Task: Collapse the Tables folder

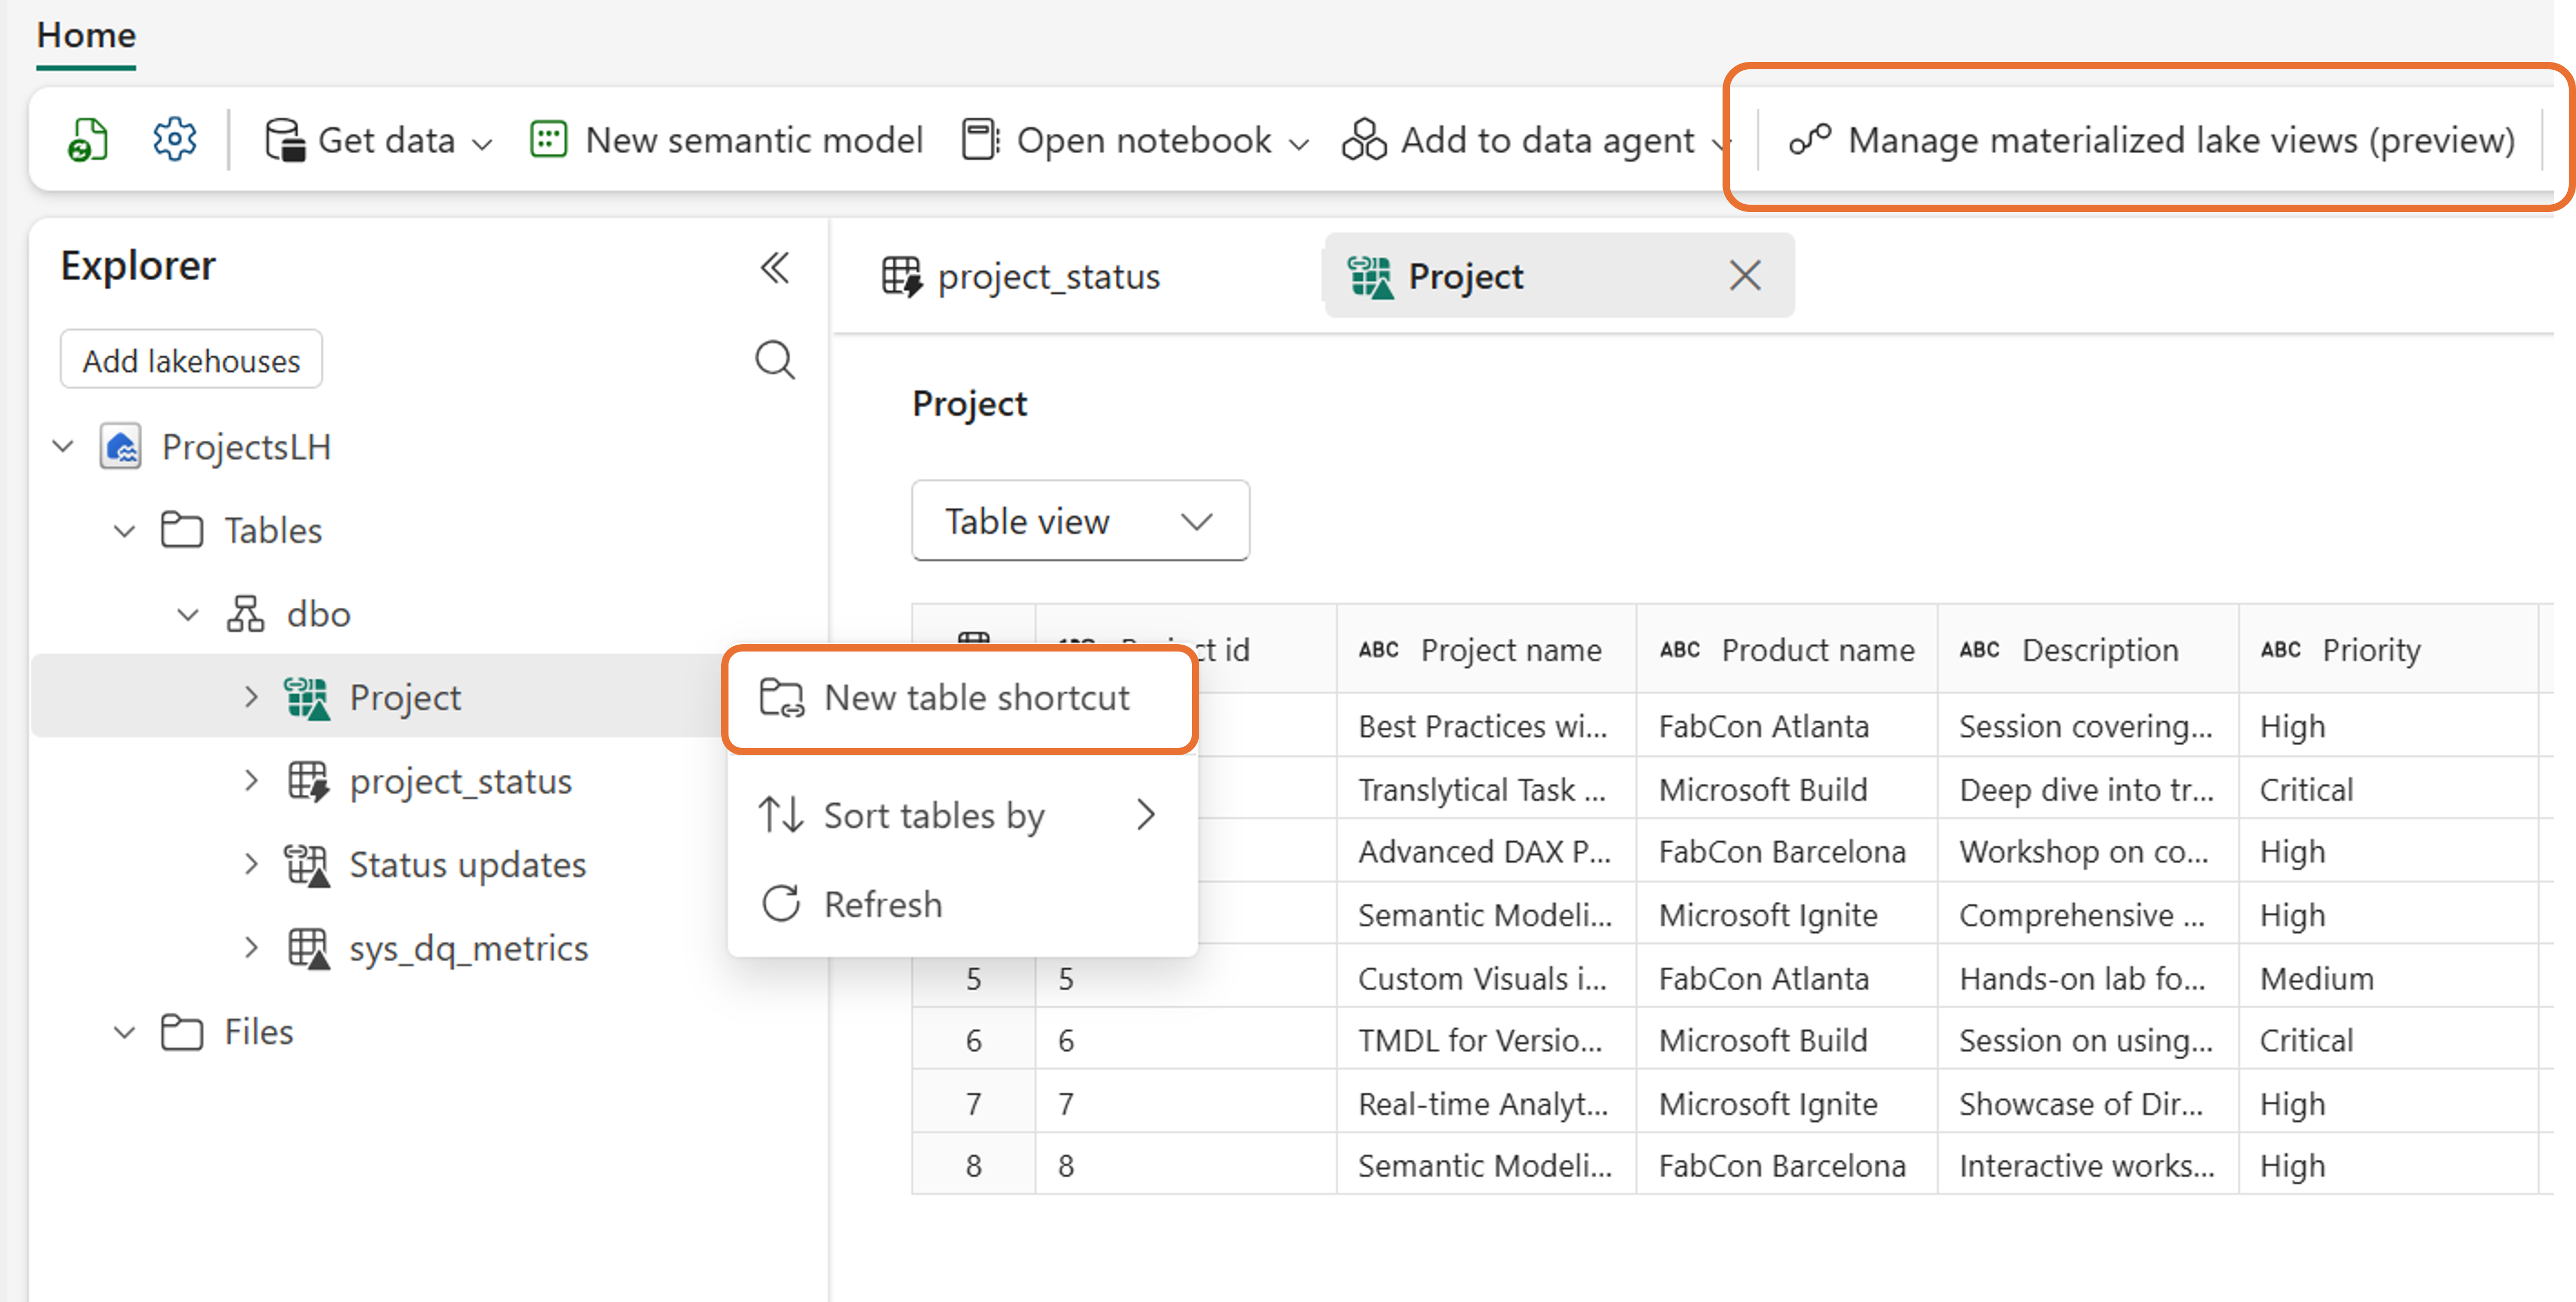Action: tap(124, 530)
